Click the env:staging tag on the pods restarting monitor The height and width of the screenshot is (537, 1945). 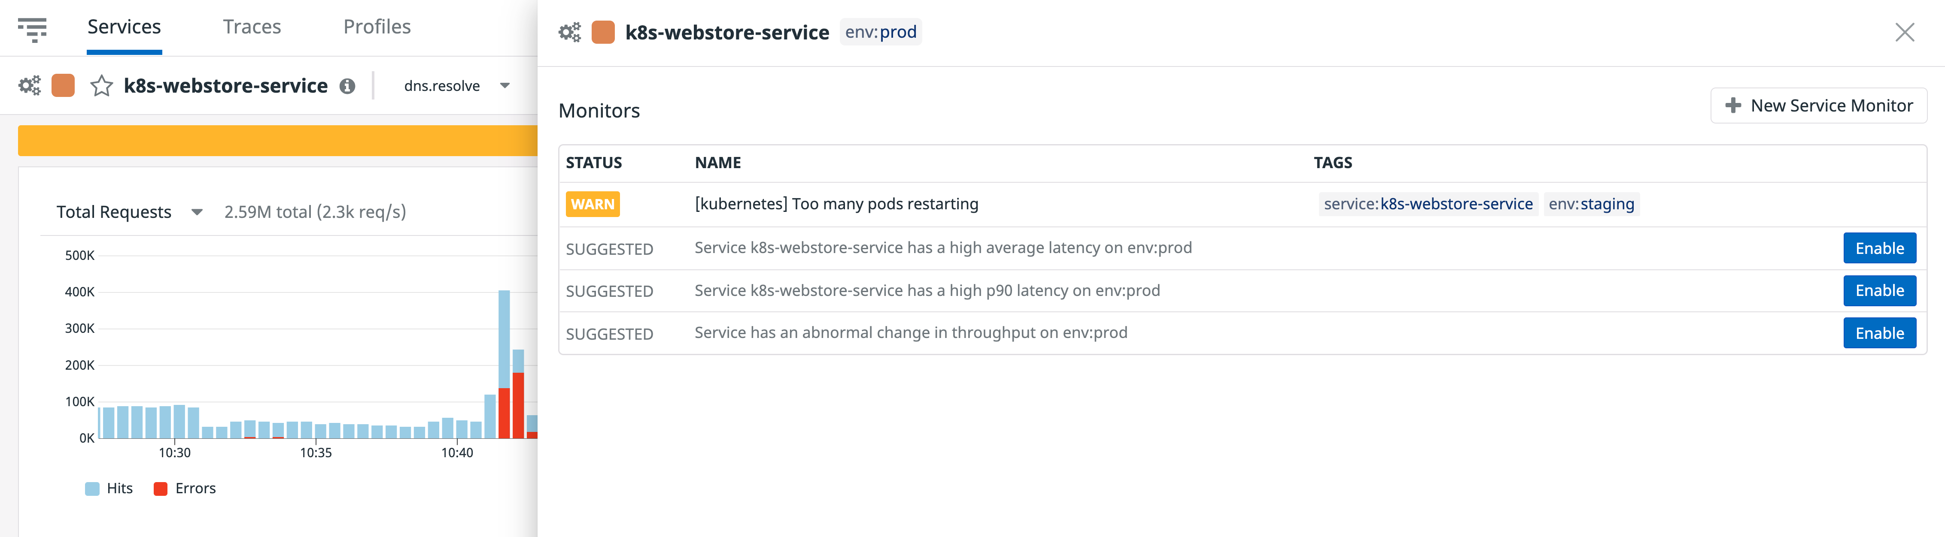(1590, 204)
